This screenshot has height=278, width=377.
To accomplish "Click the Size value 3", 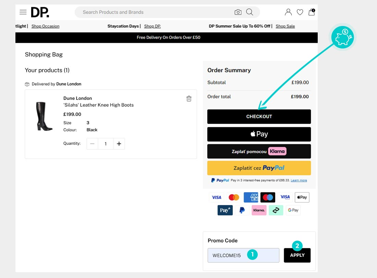I will 88,123.
